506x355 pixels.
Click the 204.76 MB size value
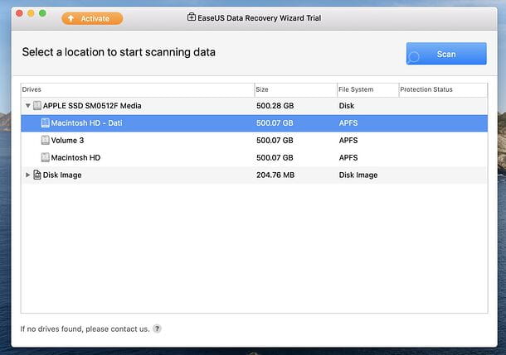coord(275,175)
